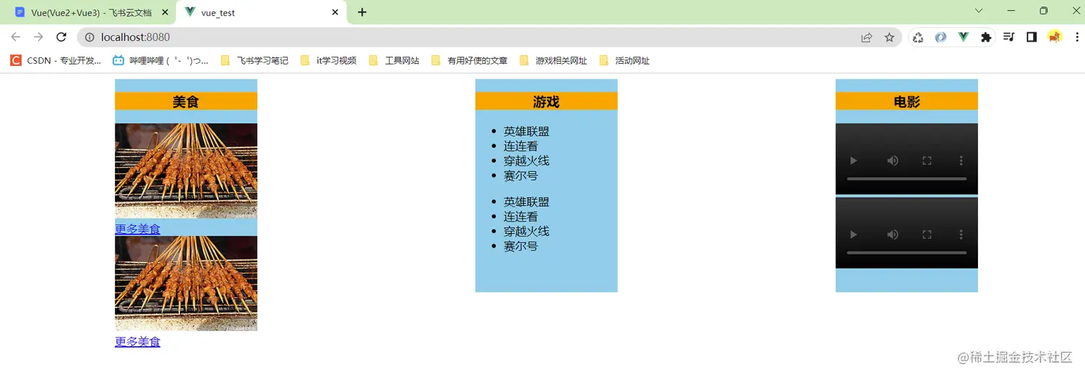Open the media control icon
1085x377 pixels.
click(1009, 37)
